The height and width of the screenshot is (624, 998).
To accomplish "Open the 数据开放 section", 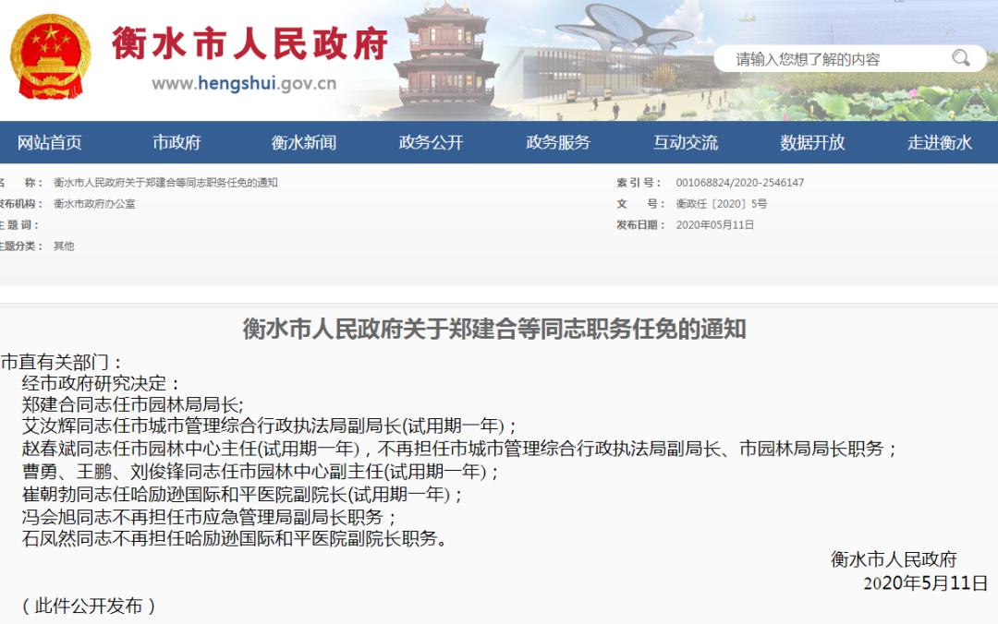I will pyautogui.click(x=810, y=142).
